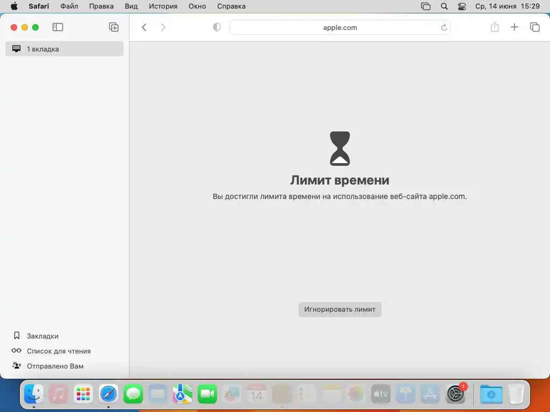This screenshot has width=550, height=412.
Task: Open the Правка menu
Action: pyautogui.click(x=102, y=6)
